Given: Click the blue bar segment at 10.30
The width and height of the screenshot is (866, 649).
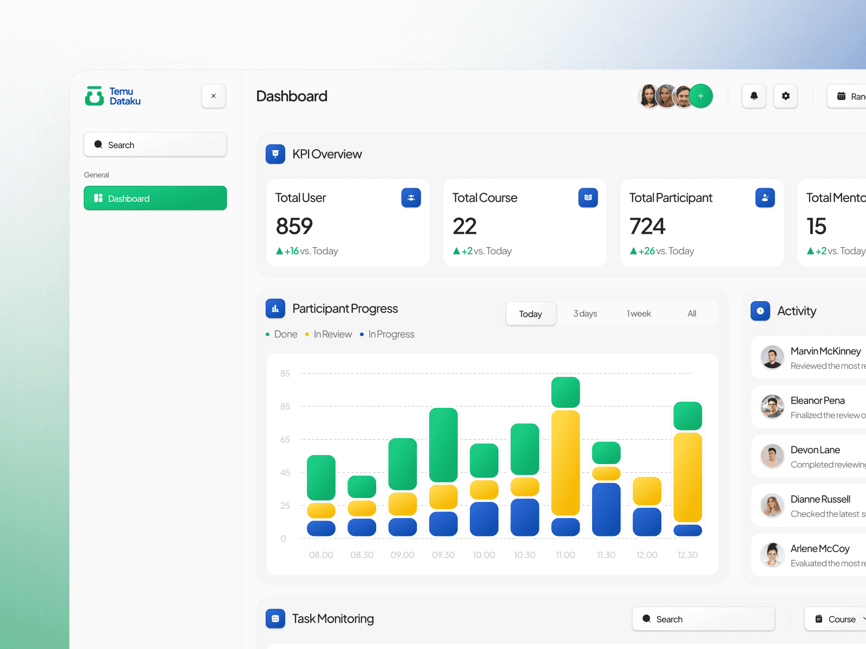Looking at the screenshot, I should pyautogui.click(x=525, y=517).
